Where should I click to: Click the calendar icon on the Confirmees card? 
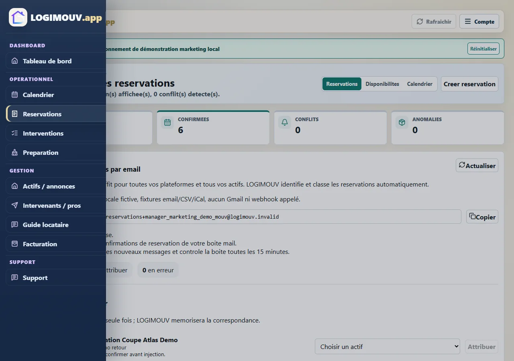167,122
